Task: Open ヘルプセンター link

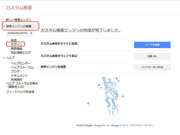Action: (x=21, y=63)
